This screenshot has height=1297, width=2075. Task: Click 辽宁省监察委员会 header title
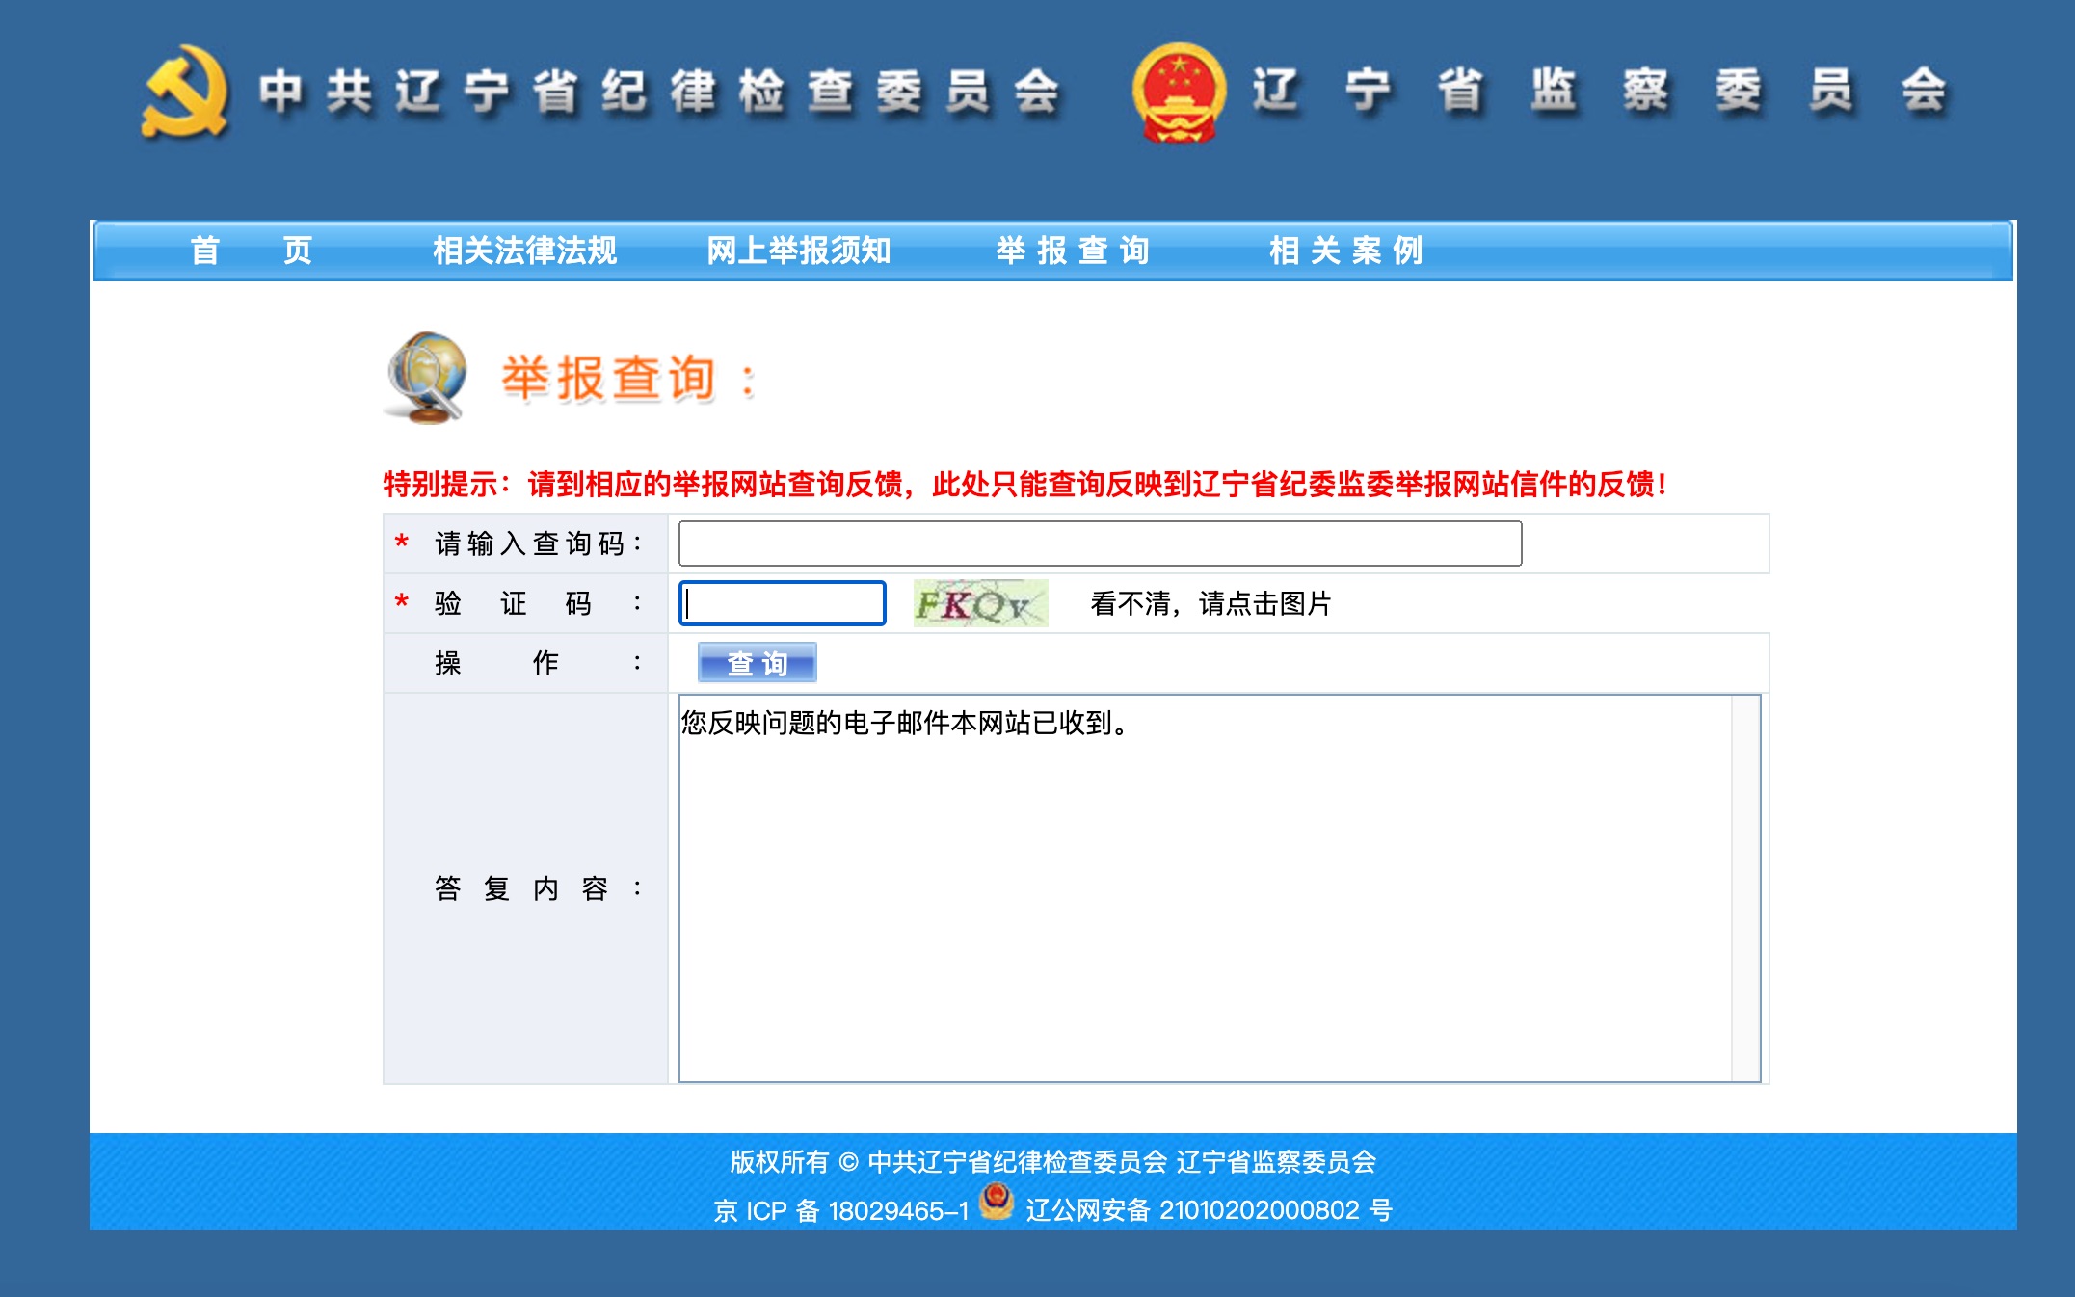(x=1600, y=92)
